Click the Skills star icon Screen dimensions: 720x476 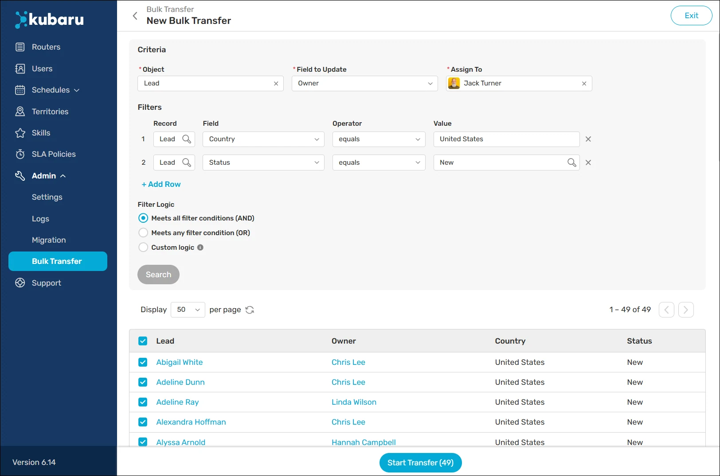pos(20,133)
